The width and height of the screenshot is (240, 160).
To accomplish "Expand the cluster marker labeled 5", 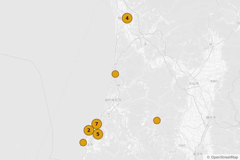I will click(x=98, y=134).
